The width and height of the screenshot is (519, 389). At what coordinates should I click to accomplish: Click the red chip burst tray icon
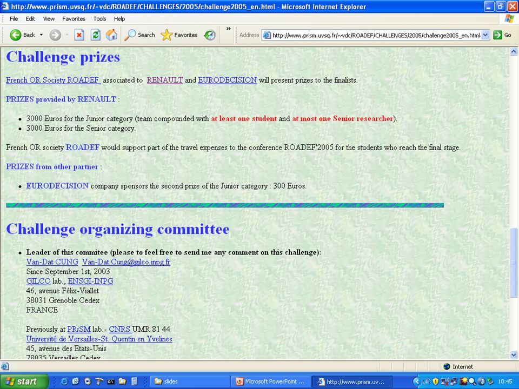coord(463,381)
